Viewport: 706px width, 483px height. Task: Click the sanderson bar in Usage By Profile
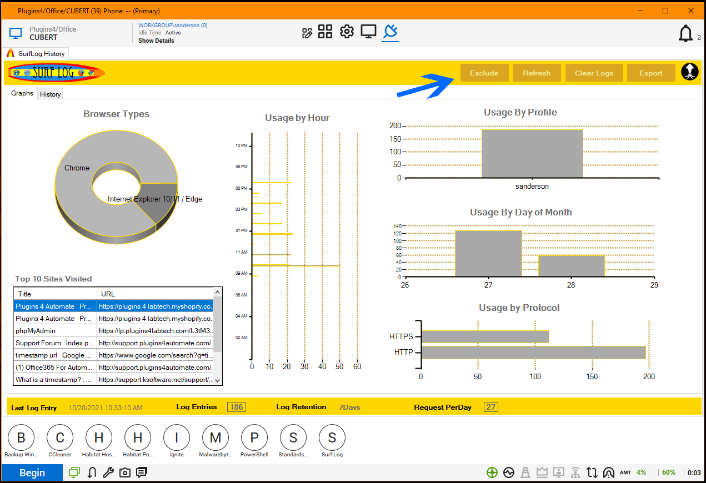(532, 153)
